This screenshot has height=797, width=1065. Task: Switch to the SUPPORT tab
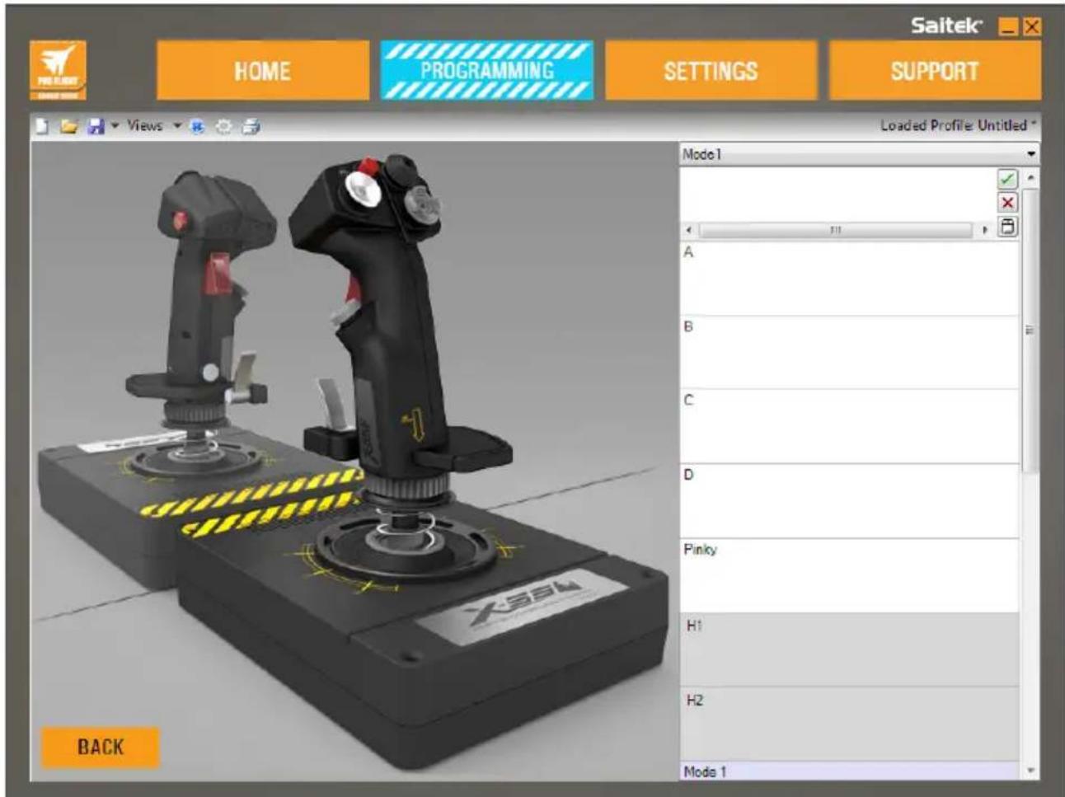[935, 71]
